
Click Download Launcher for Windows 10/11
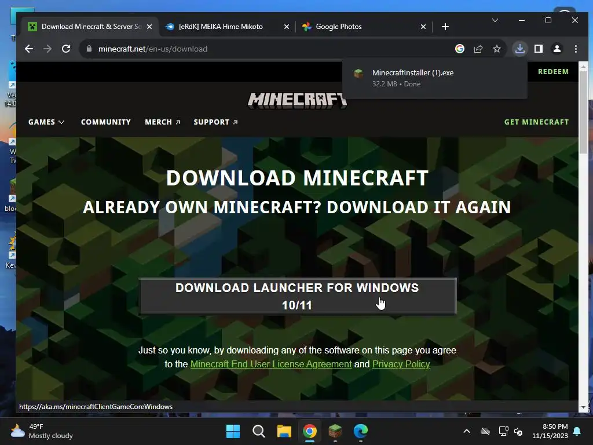pyautogui.click(x=298, y=296)
